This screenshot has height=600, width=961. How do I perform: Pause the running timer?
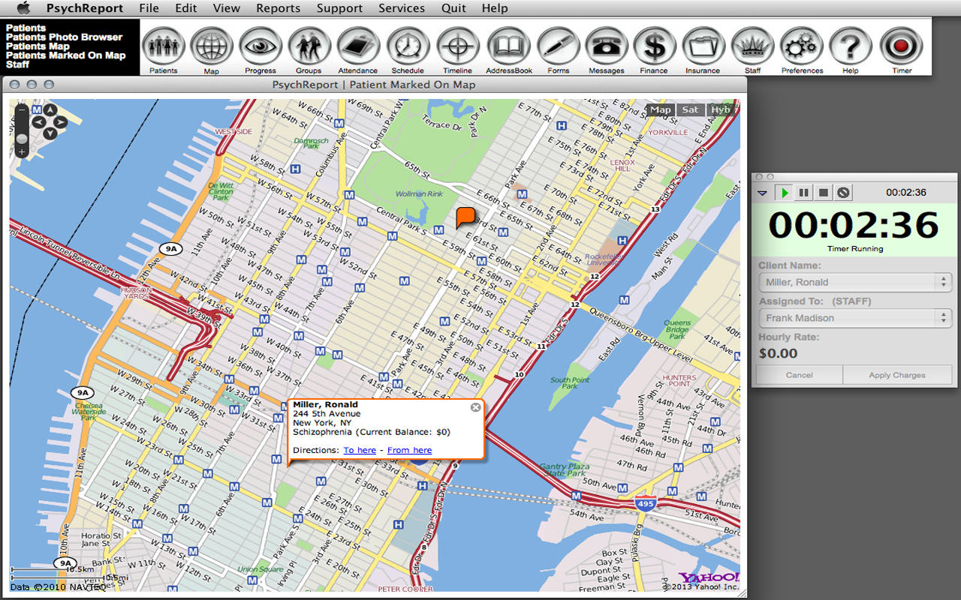pos(804,193)
